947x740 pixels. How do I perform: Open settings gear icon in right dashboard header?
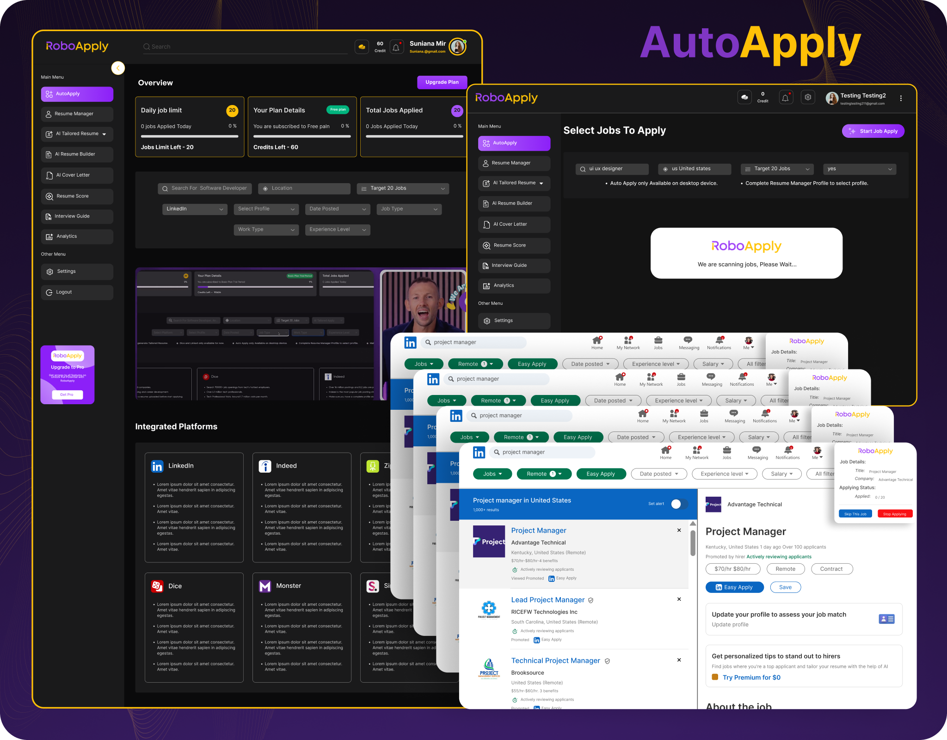pos(807,97)
